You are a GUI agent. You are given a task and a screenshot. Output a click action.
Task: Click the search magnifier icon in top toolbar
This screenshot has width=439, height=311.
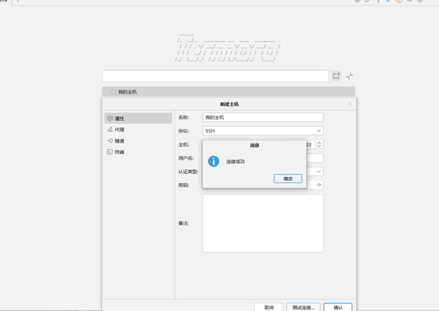(x=409, y=0)
